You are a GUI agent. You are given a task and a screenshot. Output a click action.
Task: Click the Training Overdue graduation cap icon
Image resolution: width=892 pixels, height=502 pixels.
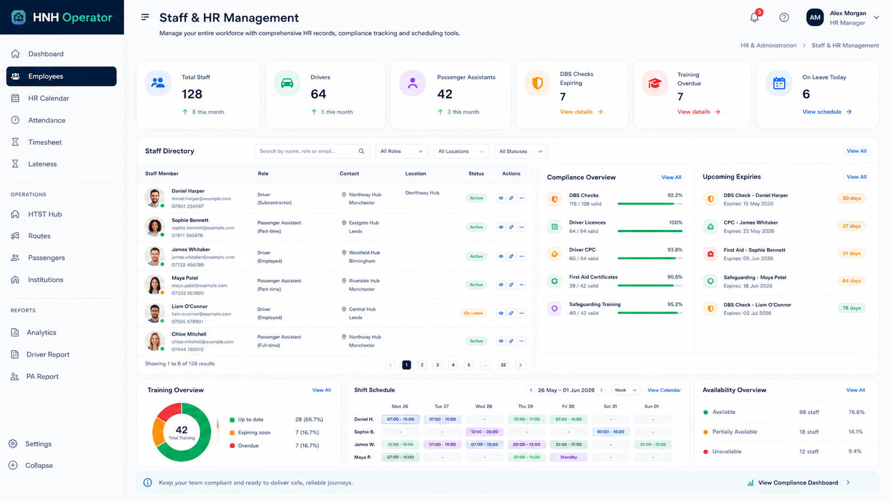click(x=655, y=83)
